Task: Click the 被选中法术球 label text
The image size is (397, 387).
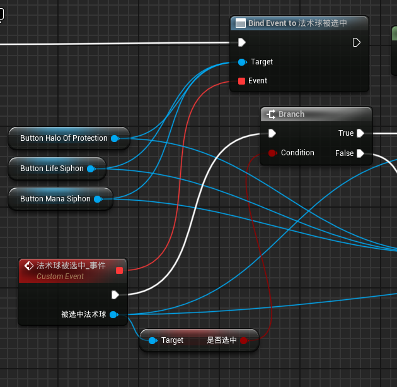Action: [x=84, y=314]
